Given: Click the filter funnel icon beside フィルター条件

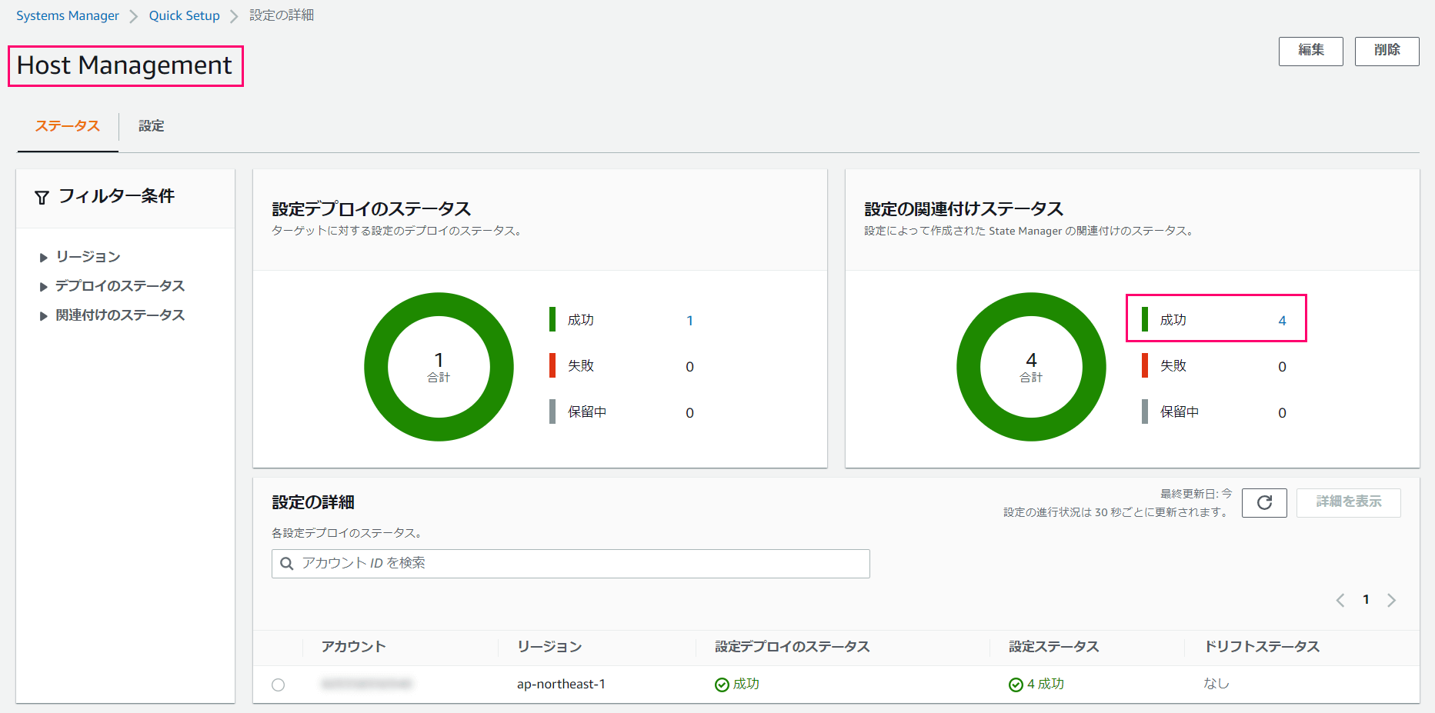Looking at the screenshot, I should pyautogui.click(x=41, y=196).
